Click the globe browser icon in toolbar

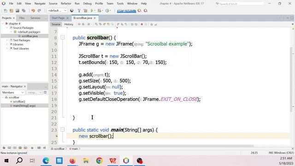pos(72,11)
